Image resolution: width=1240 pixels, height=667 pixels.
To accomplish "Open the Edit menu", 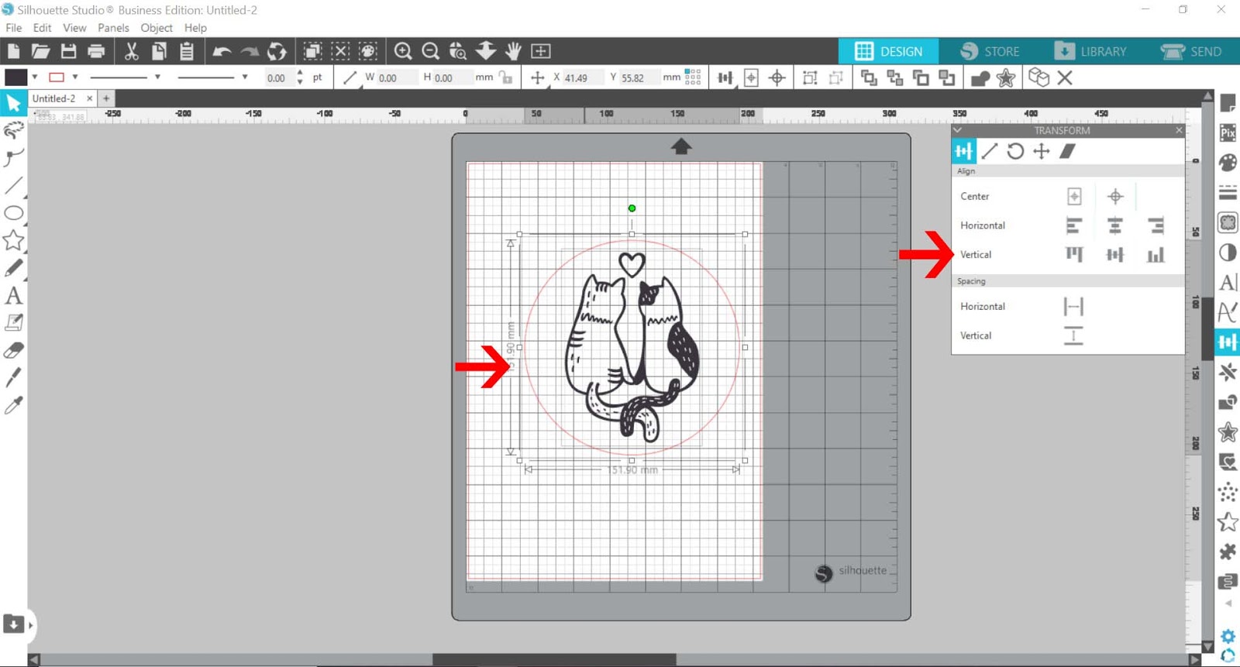I will (42, 28).
